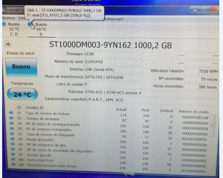Select row Reported Uncorrectable Errors
The height and width of the screenshot is (178, 223).
pyautogui.click(x=109, y=167)
